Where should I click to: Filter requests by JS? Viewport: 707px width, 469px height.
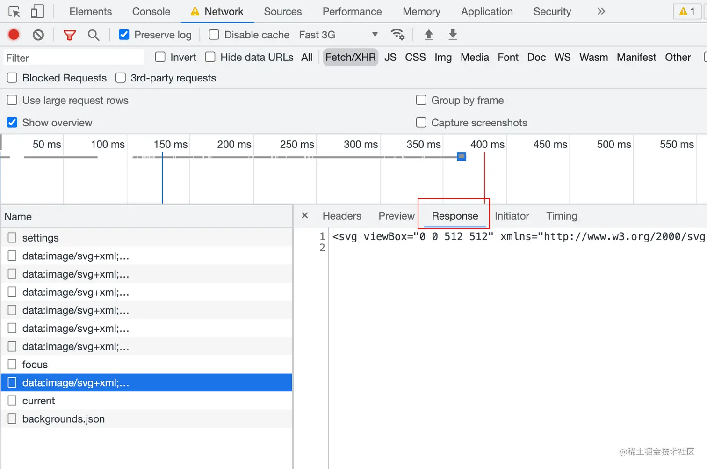click(x=390, y=57)
